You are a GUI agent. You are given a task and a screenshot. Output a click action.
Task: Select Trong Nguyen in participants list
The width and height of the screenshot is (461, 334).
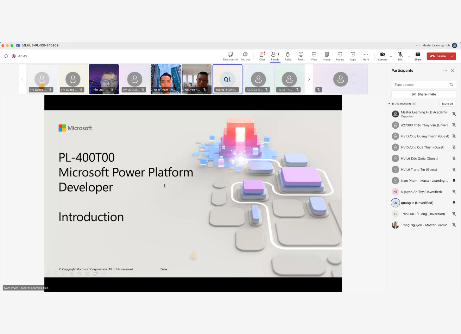coord(424,225)
